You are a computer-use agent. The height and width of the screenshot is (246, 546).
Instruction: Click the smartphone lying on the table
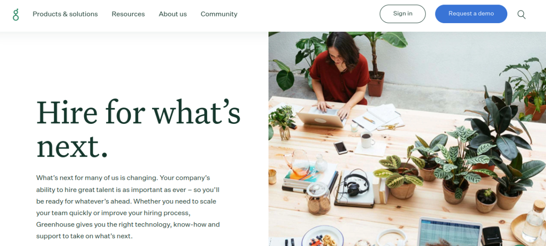[340, 148]
